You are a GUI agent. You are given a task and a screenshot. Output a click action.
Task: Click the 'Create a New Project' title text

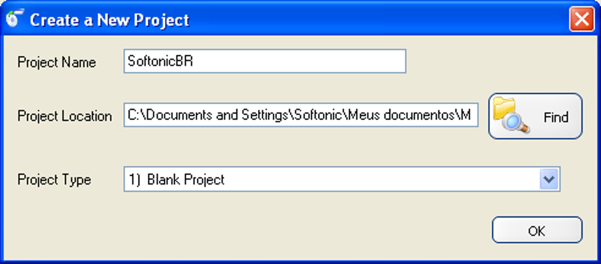pyautogui.click(x=110, y=20)
